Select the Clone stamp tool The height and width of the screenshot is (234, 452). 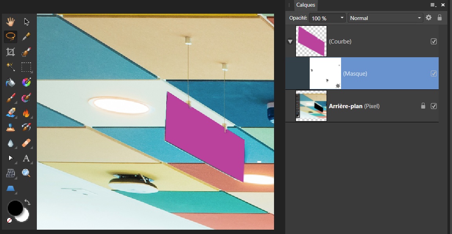coord(11,128)
